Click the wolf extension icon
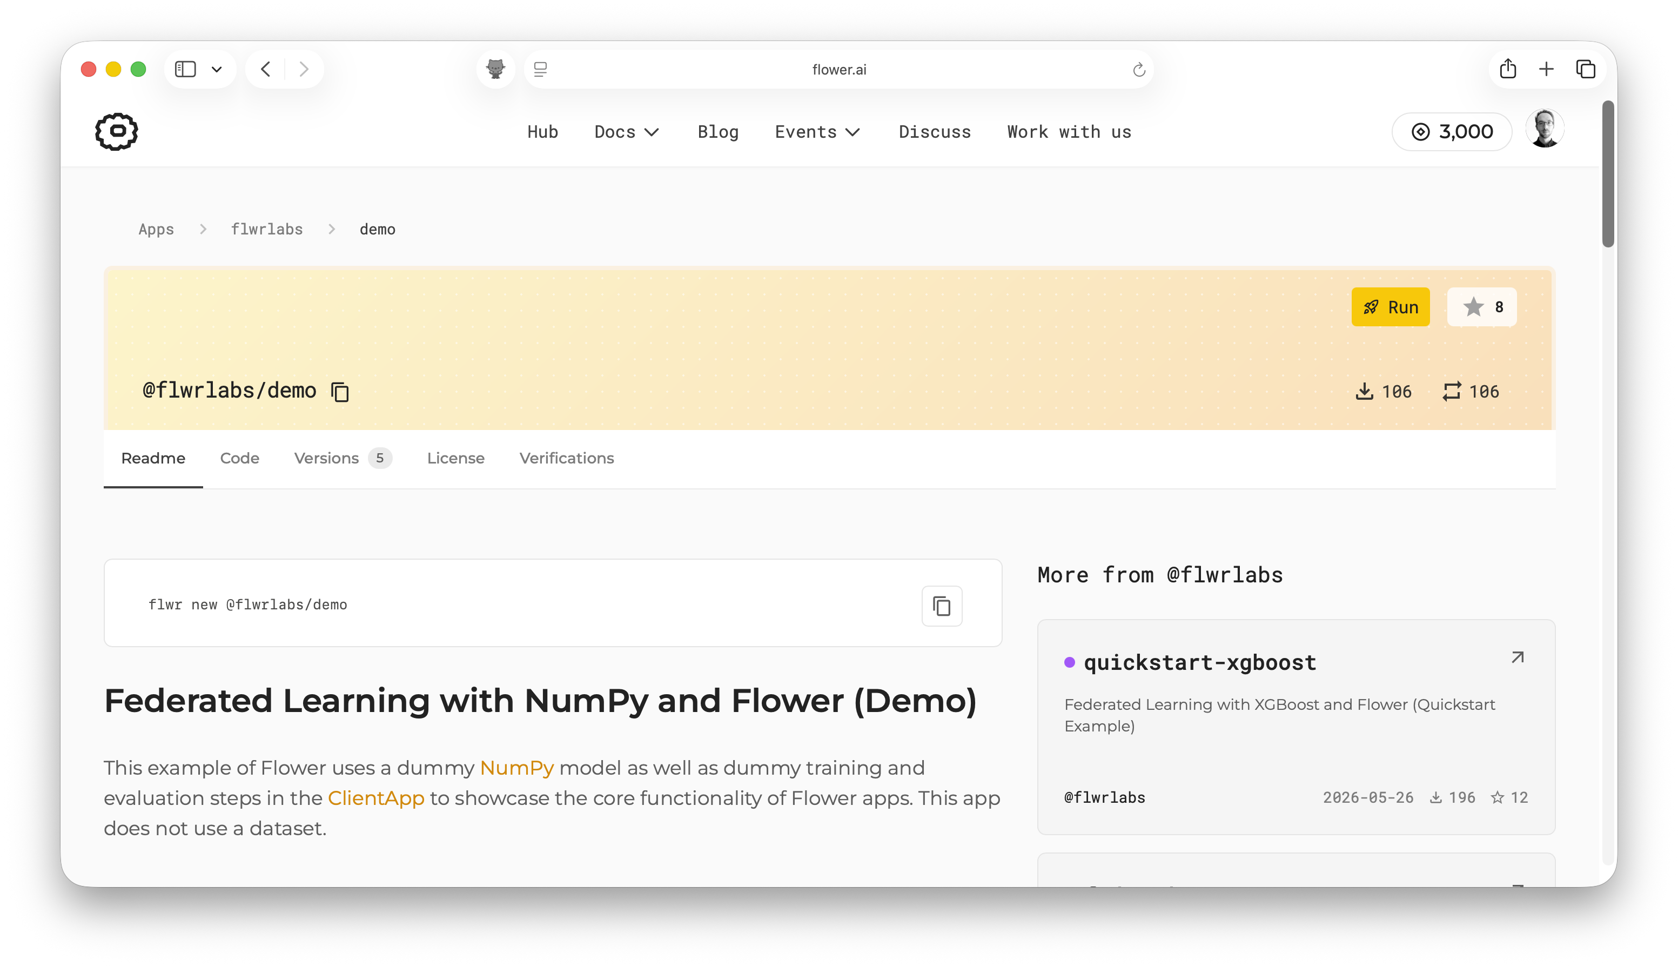The image size is (1678, 967). point(495,69)
